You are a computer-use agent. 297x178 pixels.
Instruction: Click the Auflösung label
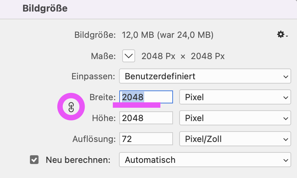coord(94,139)
